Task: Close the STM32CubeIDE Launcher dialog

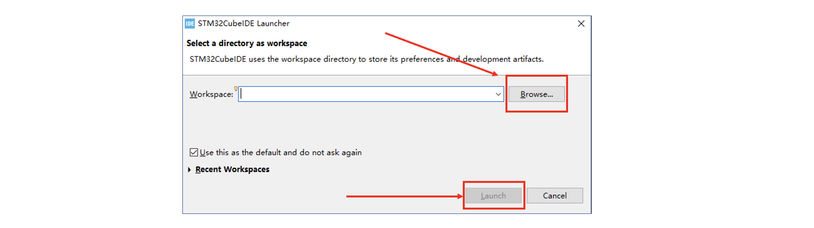Action: tap(581, 23)
